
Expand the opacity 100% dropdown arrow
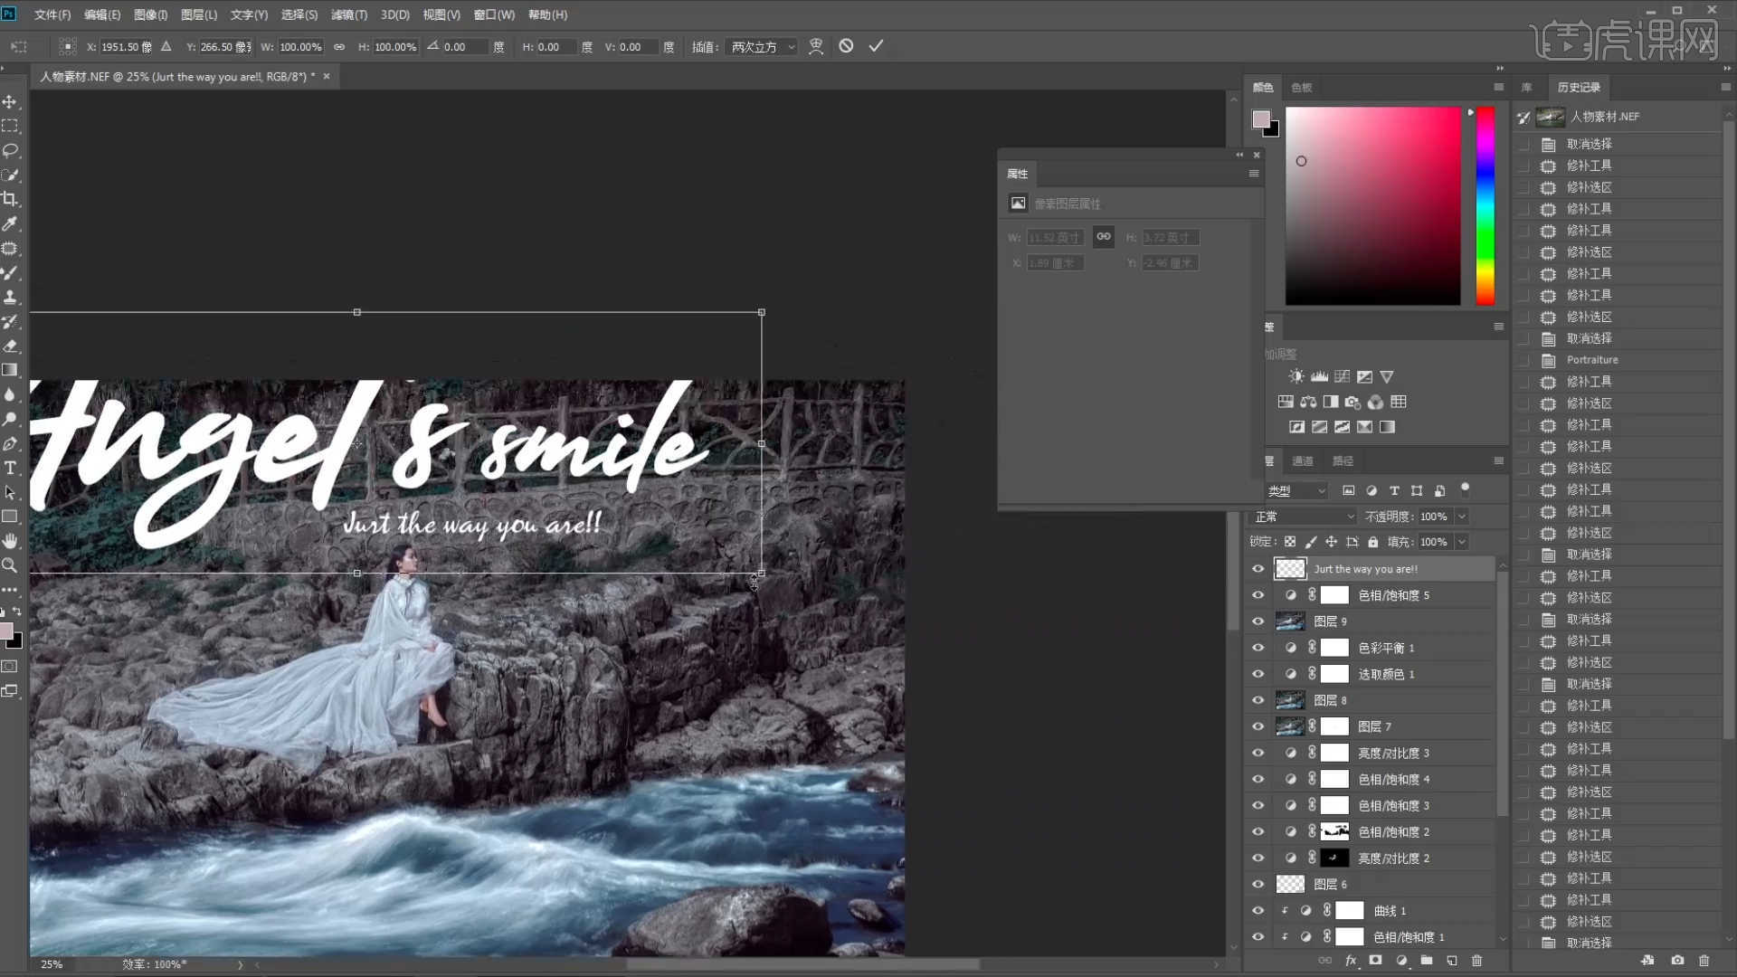[x=1461, y=517]
